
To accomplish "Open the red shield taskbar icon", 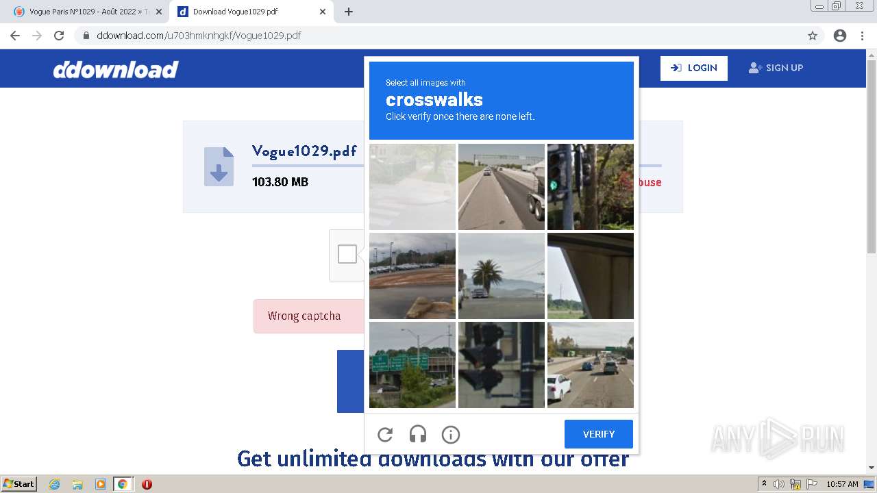I will click(147, 484).
